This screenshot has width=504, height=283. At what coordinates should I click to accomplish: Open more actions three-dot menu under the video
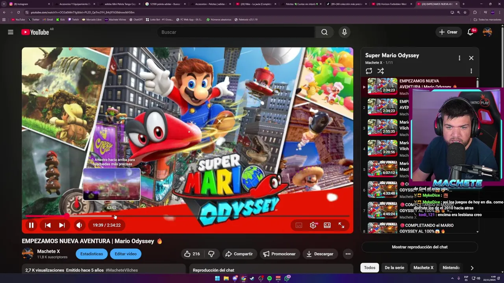click(348, 254)
